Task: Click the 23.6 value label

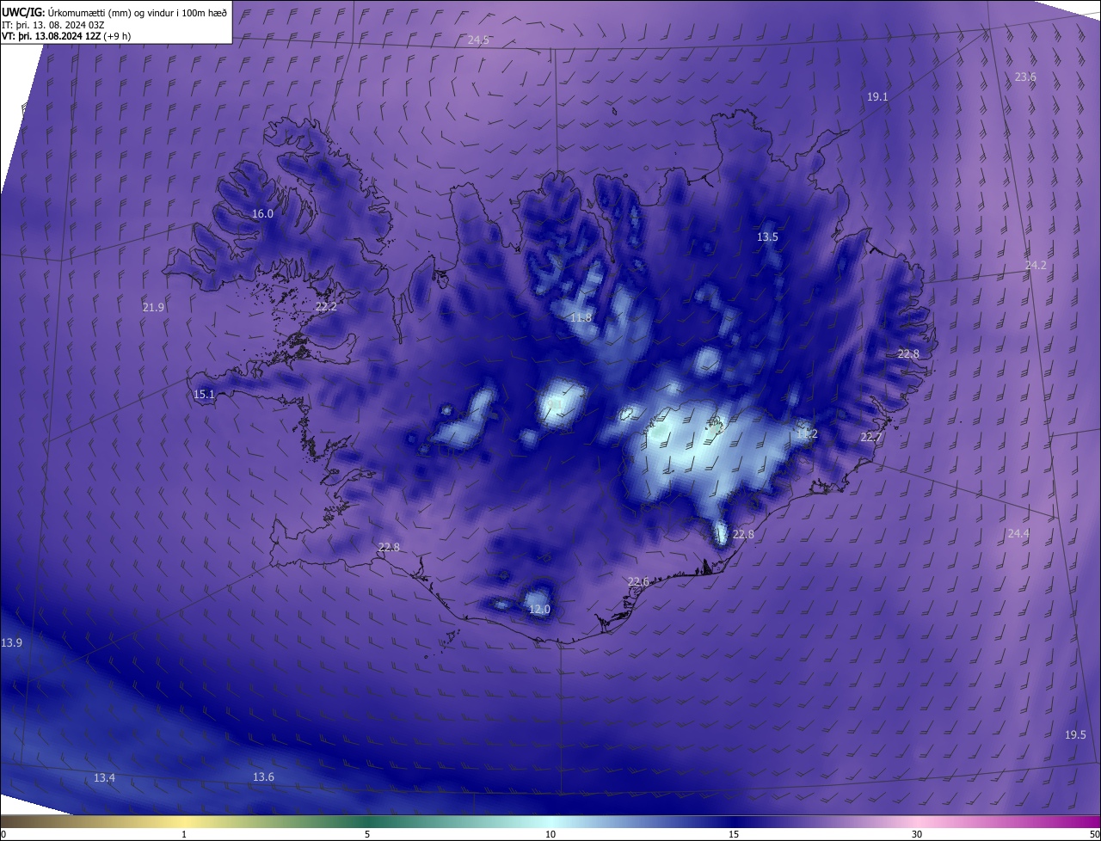Action: (1025, 77)
